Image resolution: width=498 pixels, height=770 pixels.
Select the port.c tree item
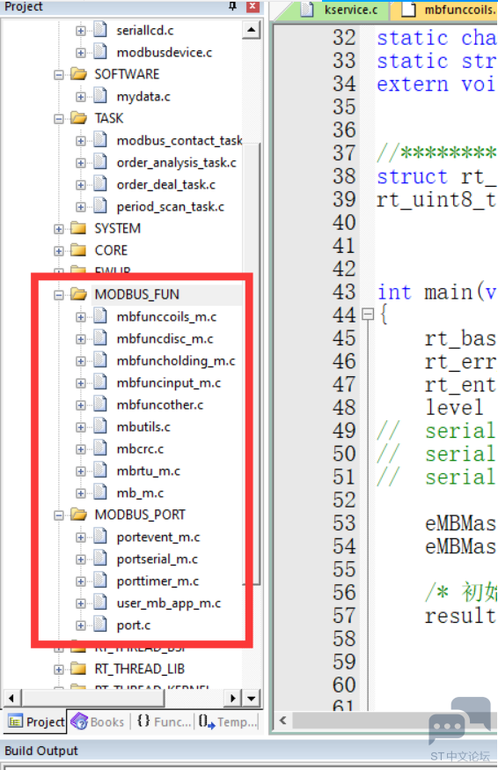[134, 626]
